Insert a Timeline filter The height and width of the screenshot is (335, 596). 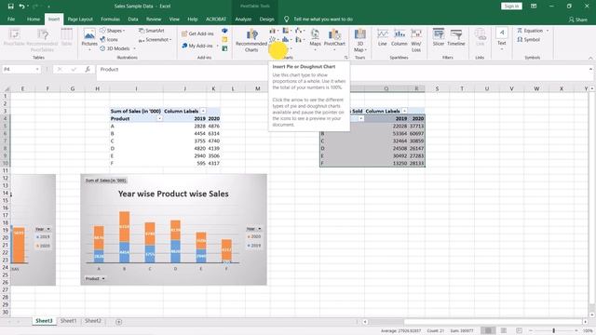click(456, 37)
